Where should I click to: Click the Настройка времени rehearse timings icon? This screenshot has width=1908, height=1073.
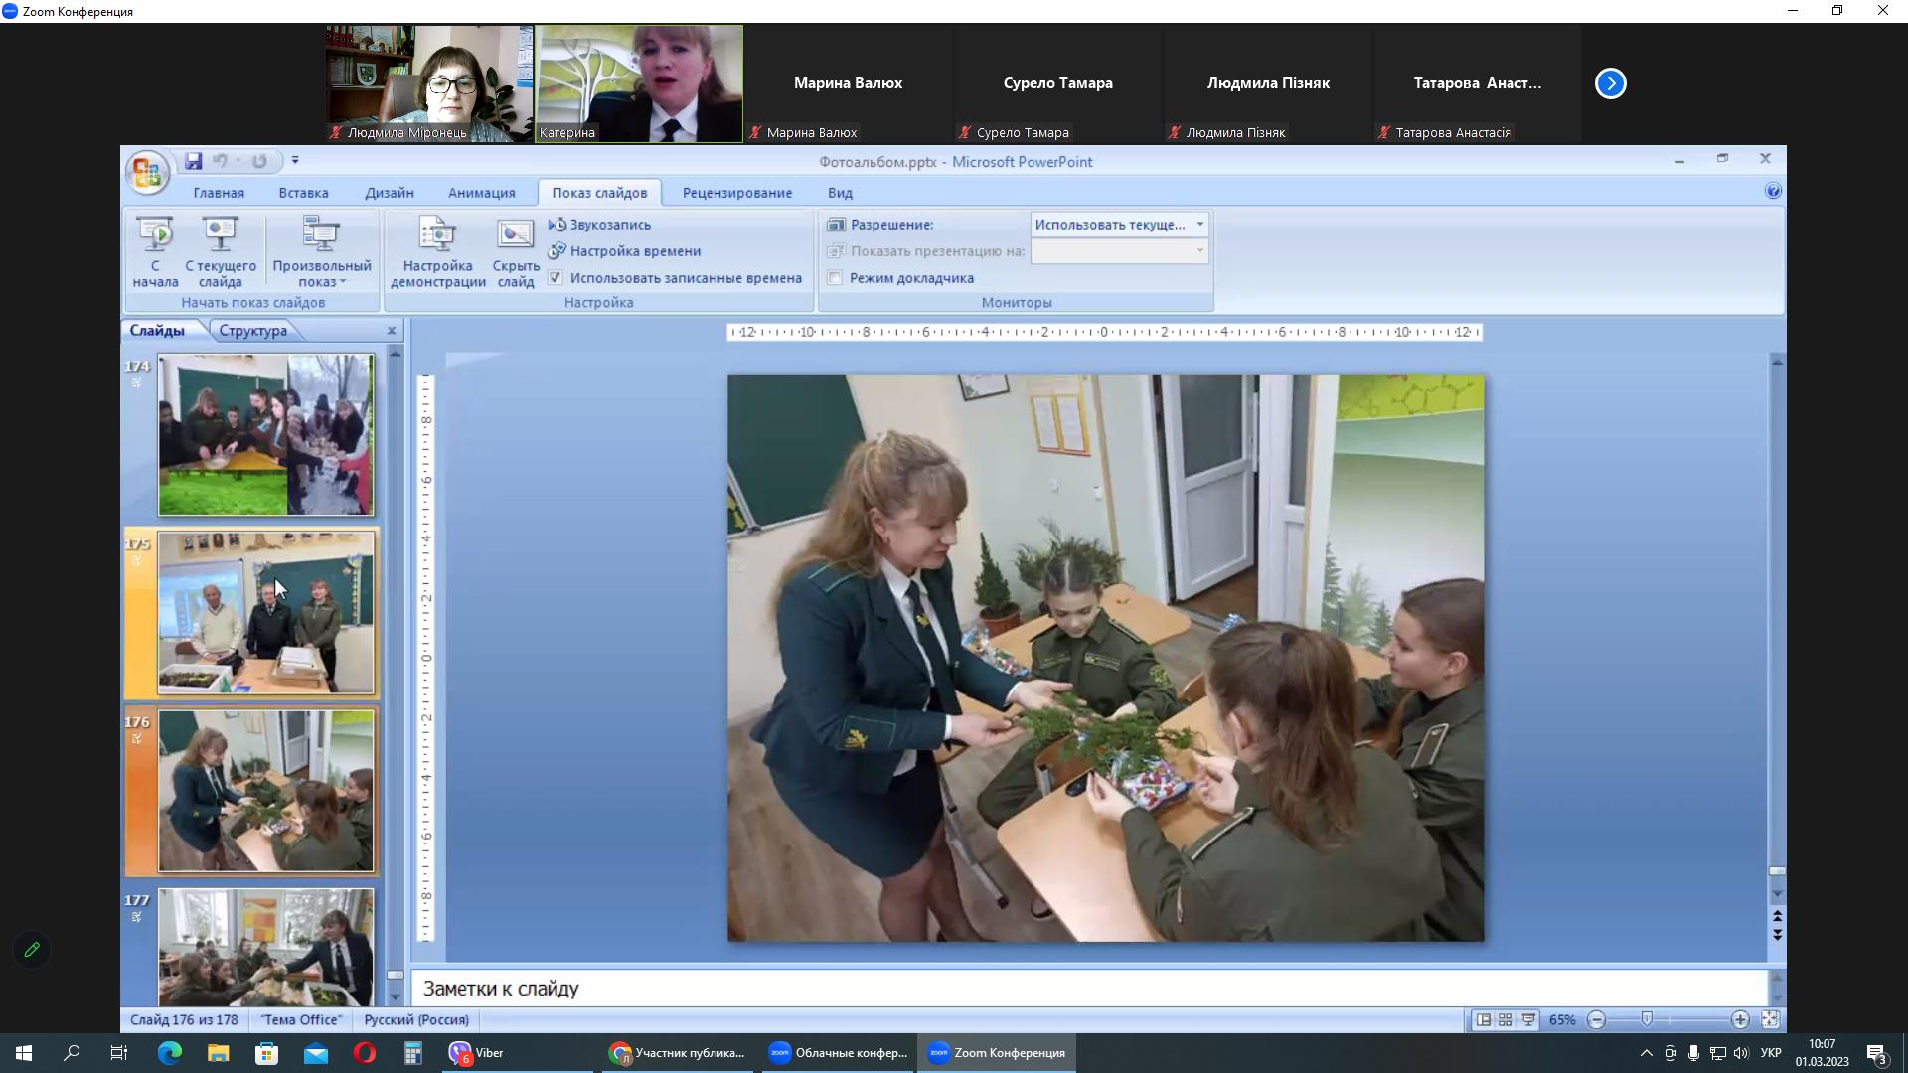(557, 251)
